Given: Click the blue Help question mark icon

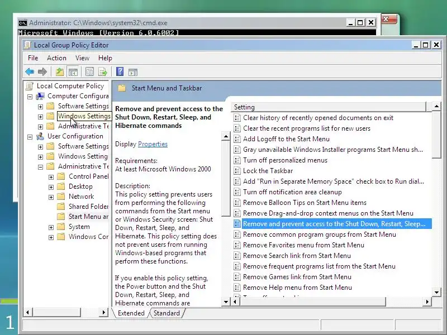Looking at the screenshot, I should (x=120, y=71).
